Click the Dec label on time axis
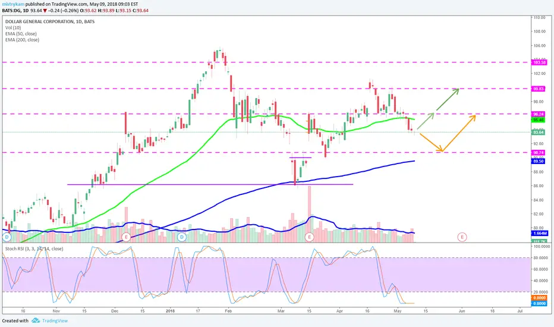Screen dimensions: 554x327 (x=115, y=311)
